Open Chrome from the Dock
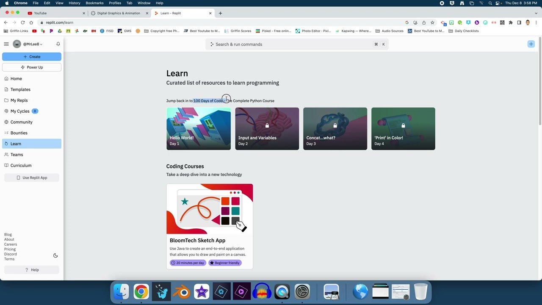Screen dimensions: 542x305 point(141,292)
